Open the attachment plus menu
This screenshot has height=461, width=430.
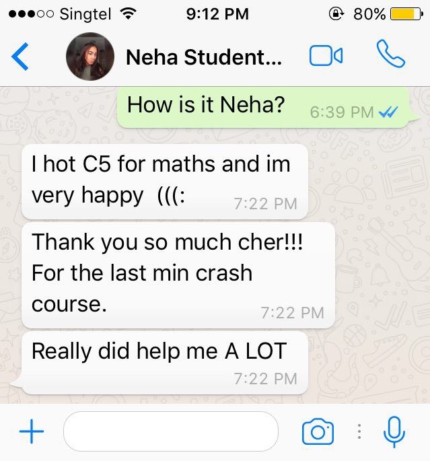pos(32,431)
